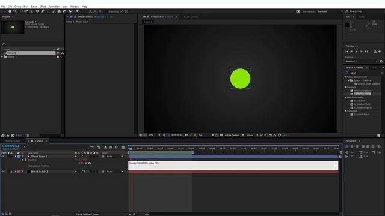Viewport: 385px width, 216px height.
Task: Click the expression language menu round icon
Action: [x=90, y=163]
